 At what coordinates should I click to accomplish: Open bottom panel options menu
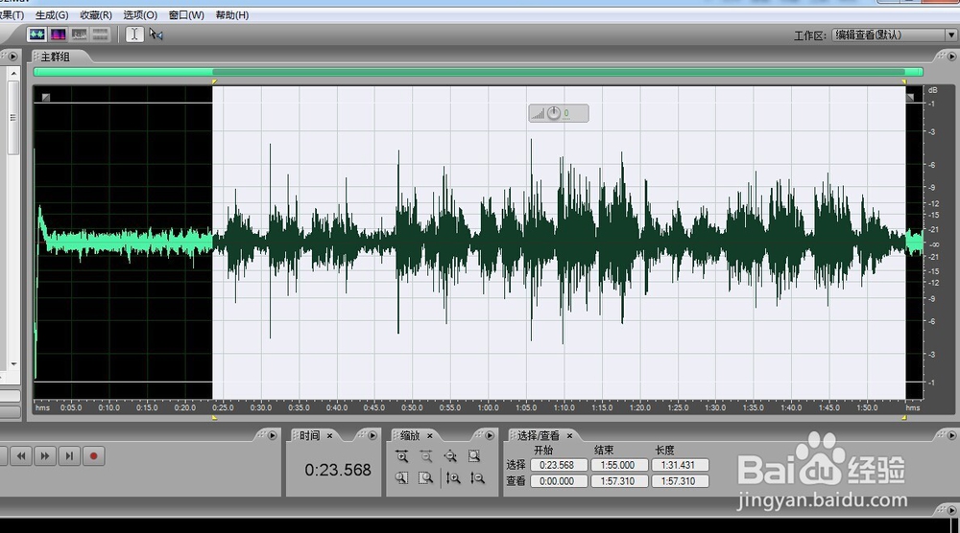pyautogui.click(x=951, y=509)
